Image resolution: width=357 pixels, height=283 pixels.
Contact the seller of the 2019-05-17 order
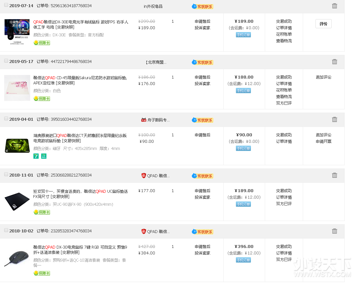point(202,62)
